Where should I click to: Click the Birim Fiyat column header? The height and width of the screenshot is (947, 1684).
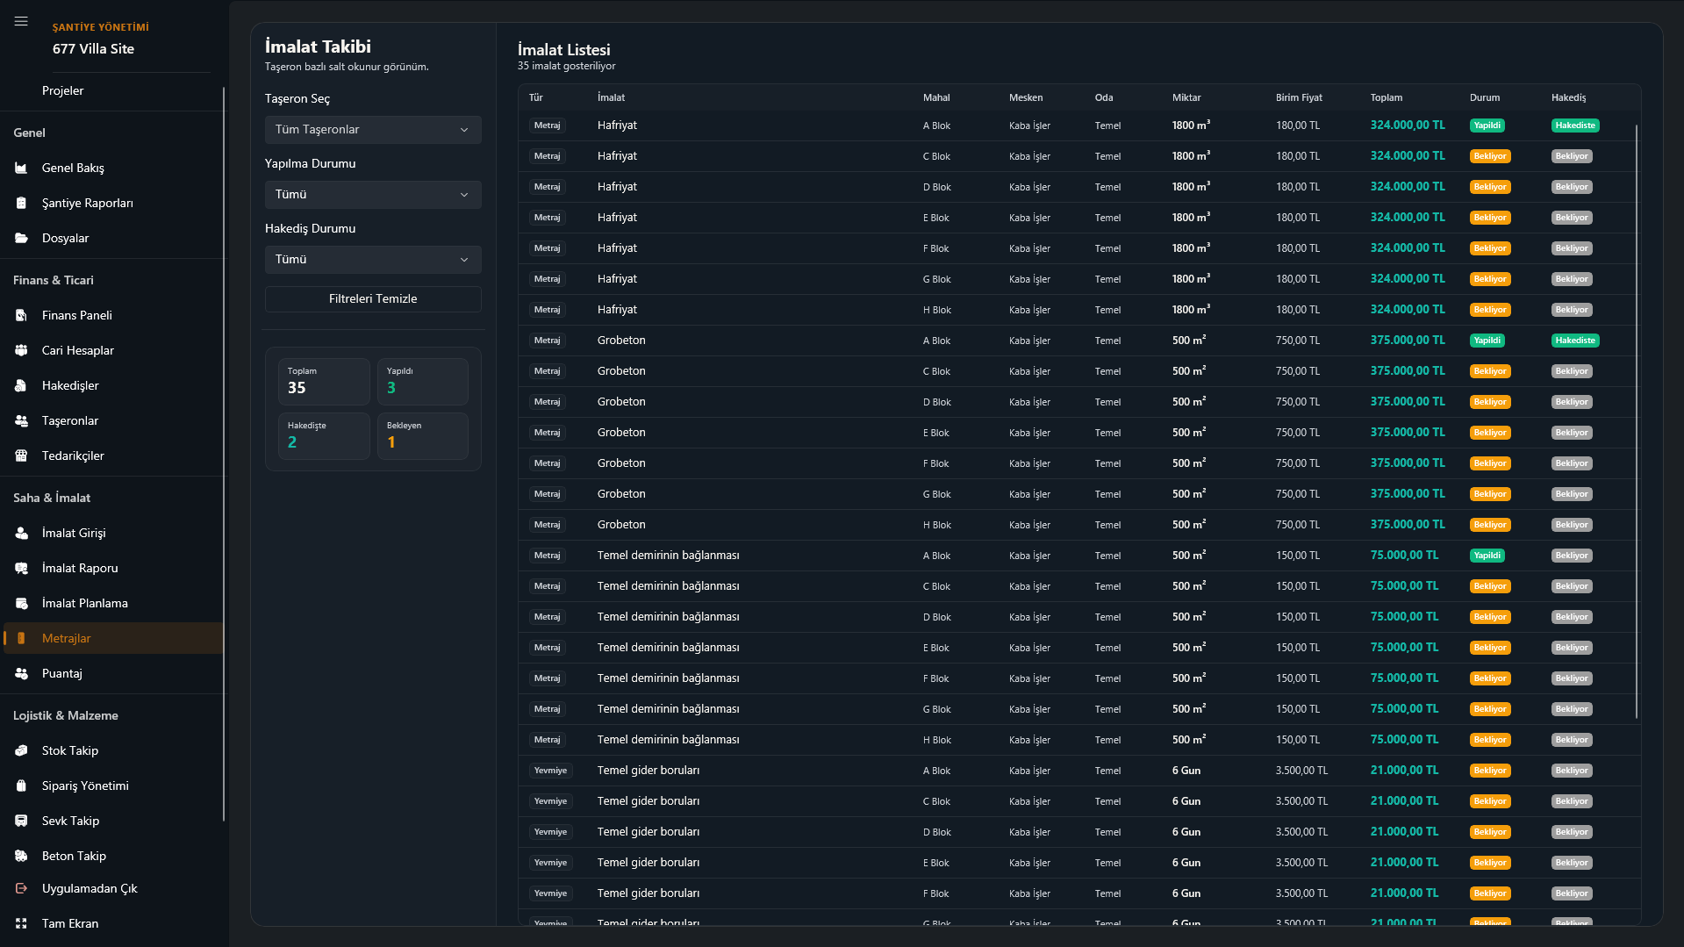[1299, 97]
